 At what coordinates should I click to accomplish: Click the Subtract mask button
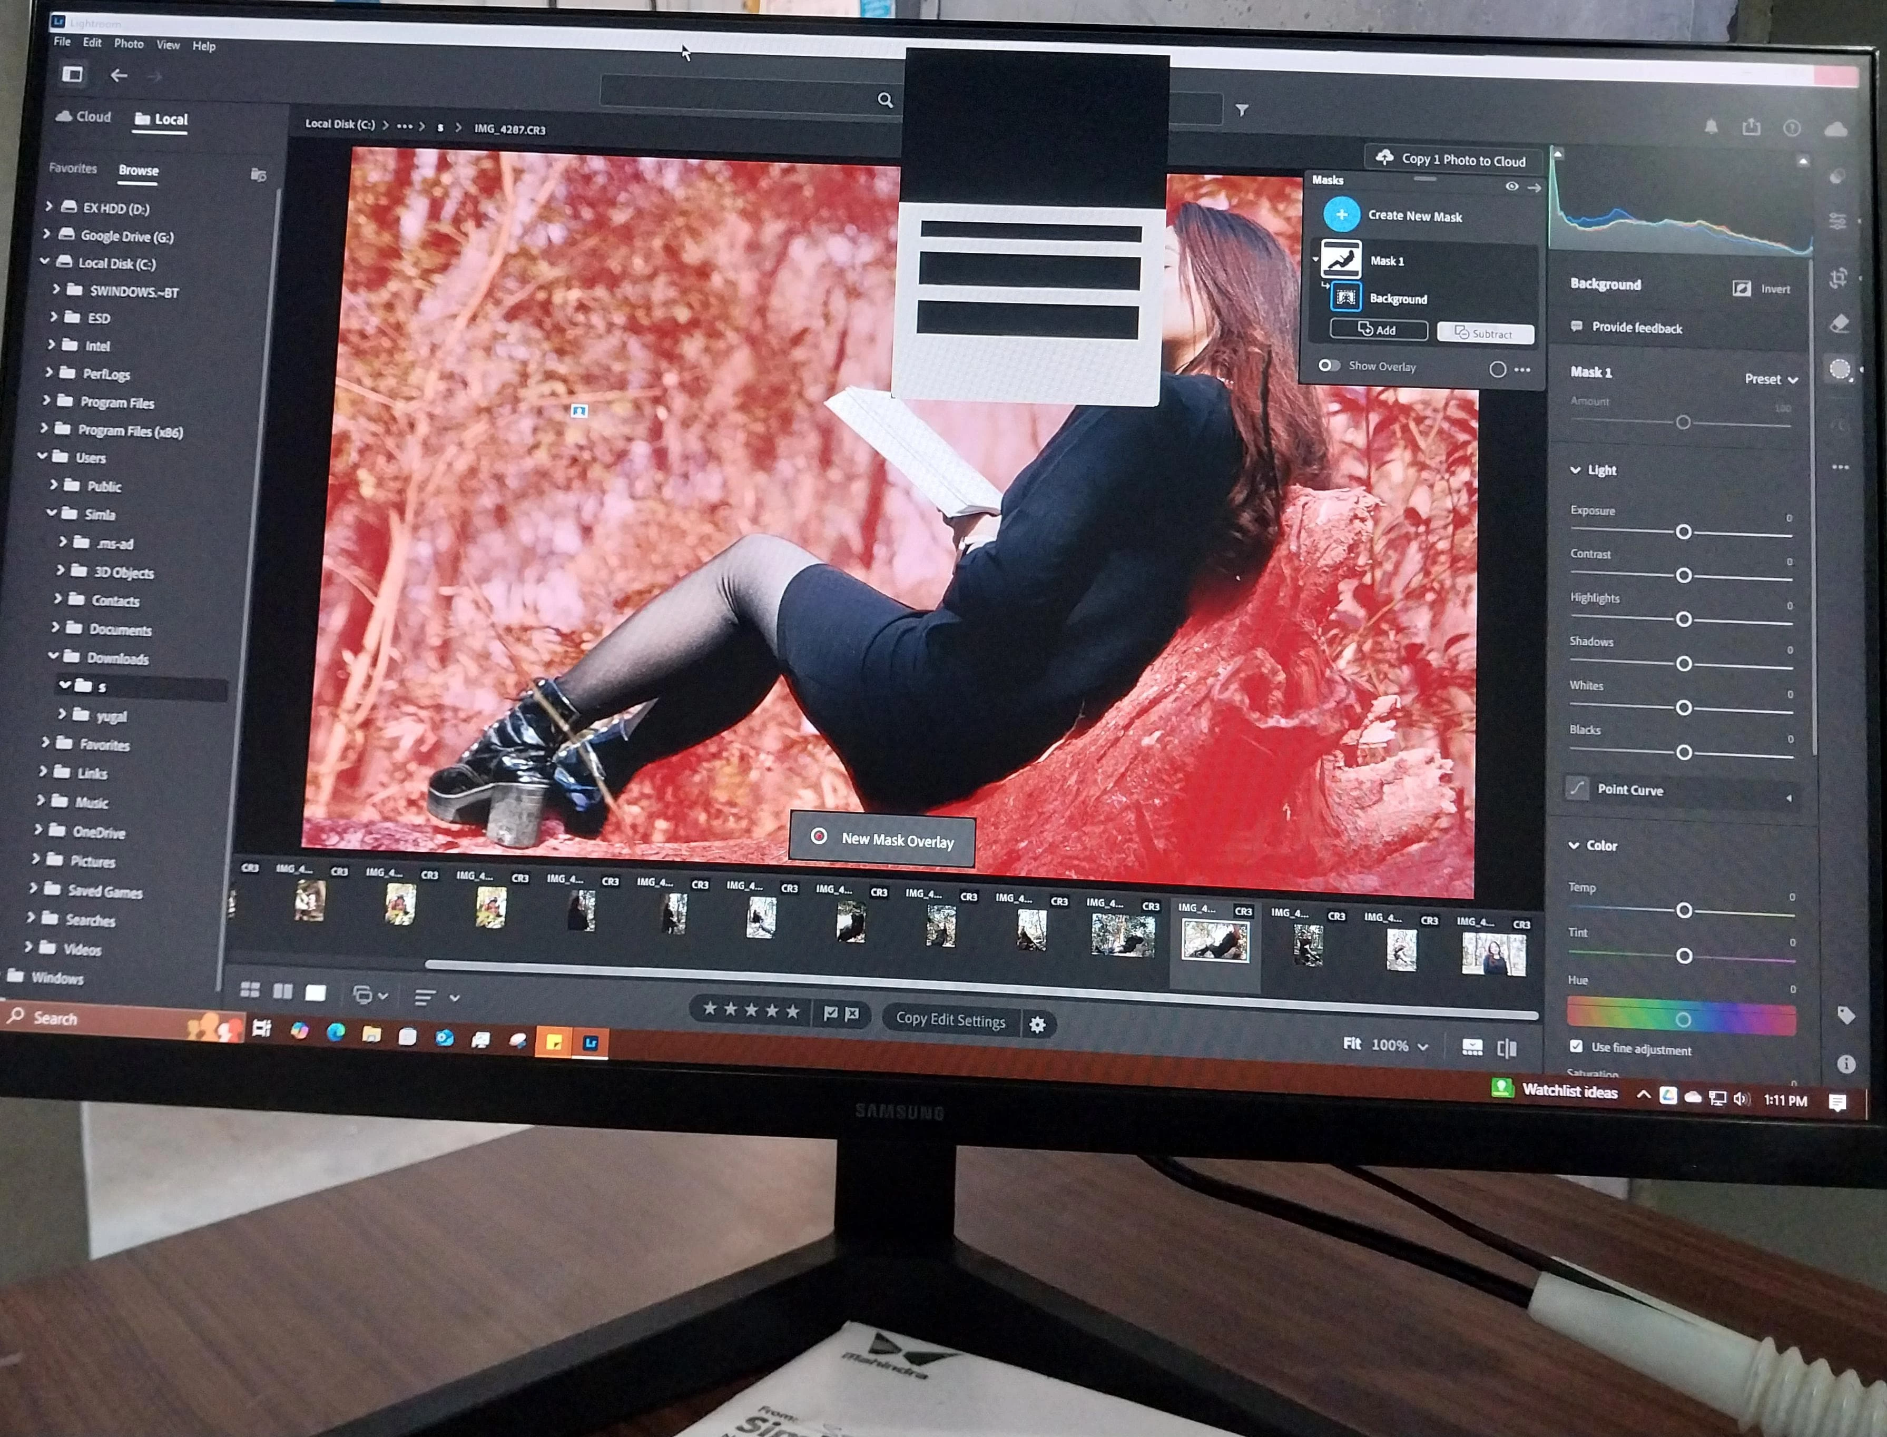(x=1485, y=333)
